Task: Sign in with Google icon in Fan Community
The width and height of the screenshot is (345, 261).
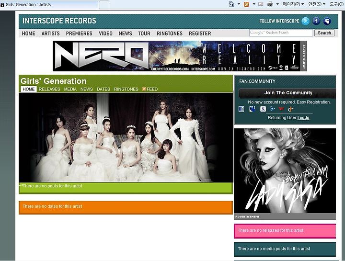Action: pos(263,109)
